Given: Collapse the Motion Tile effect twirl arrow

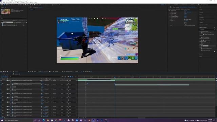Looking at the screenshot, I should pyautogui.click(x=169, y=11).
